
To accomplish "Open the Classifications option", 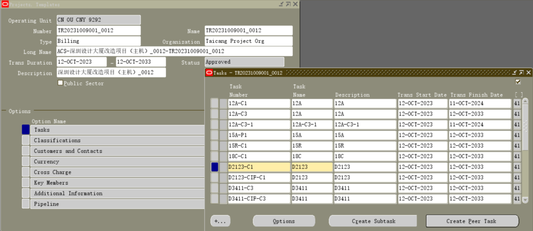I will click(117, 140).
